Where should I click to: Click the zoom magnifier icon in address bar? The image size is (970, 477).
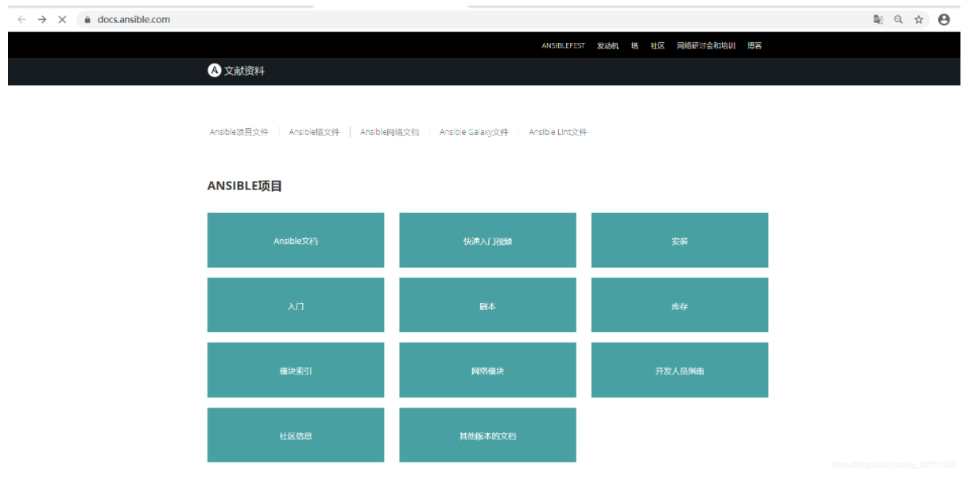pyautogui.click(x=898, y=19)
